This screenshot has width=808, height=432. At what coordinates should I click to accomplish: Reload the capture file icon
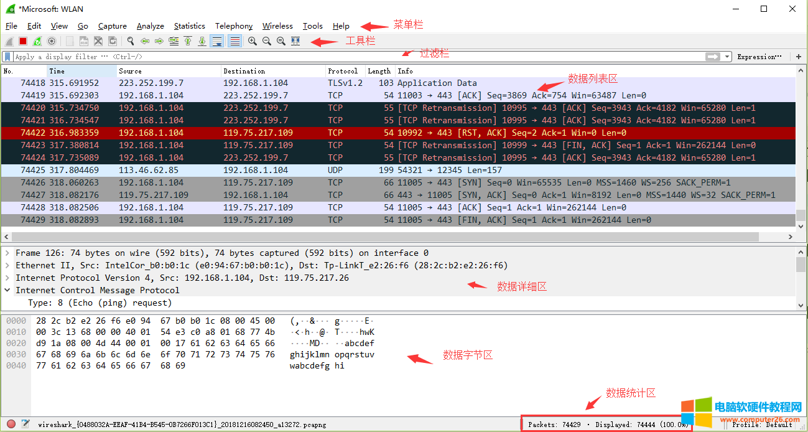click(113, 41)
